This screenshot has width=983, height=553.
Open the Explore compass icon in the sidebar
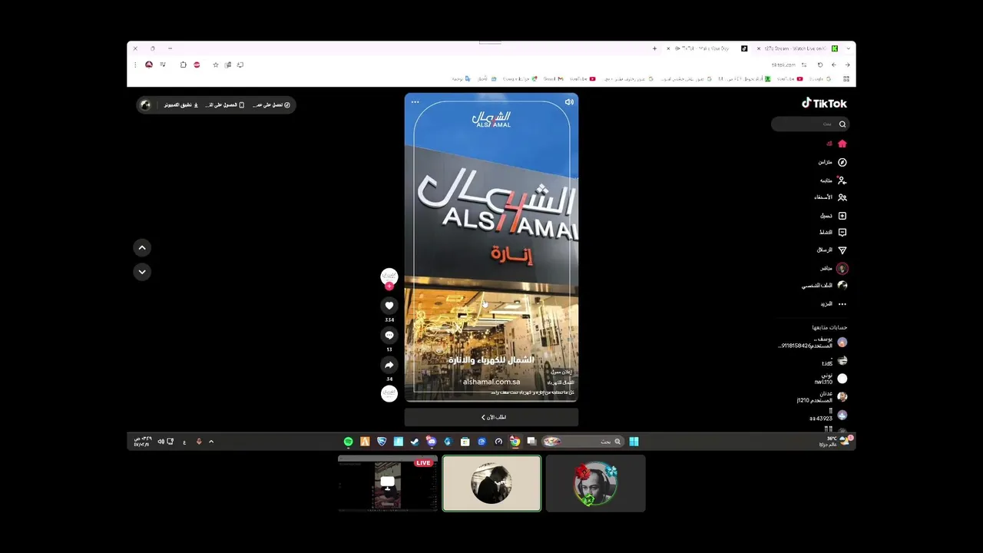[842, 162]
